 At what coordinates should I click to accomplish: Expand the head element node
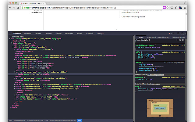click(11, 41)
